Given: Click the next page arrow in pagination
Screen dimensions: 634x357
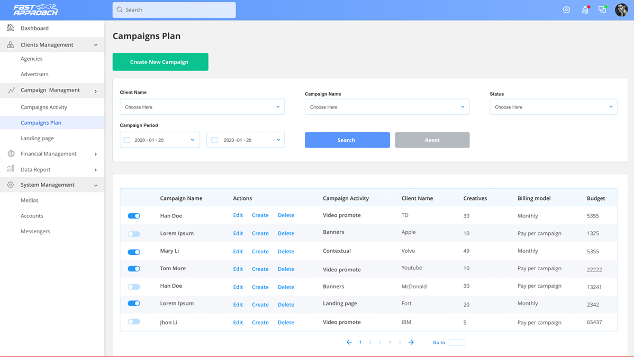Looking at the screenshot, I should (x=411, y=342).
